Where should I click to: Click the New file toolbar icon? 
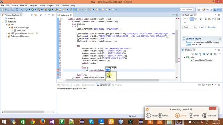(x=3, y=10)
